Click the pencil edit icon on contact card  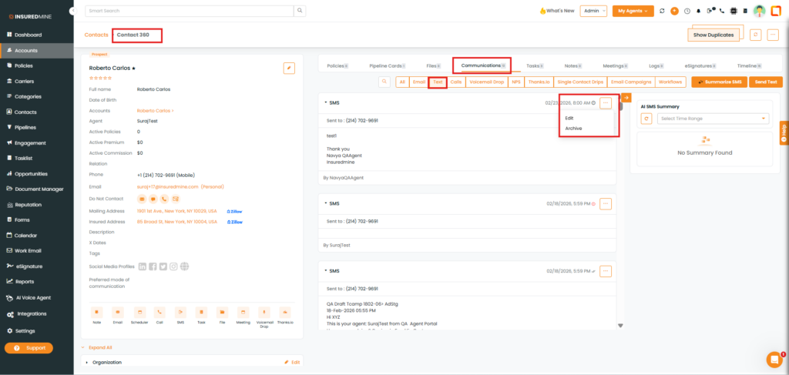tap(289, 68)
